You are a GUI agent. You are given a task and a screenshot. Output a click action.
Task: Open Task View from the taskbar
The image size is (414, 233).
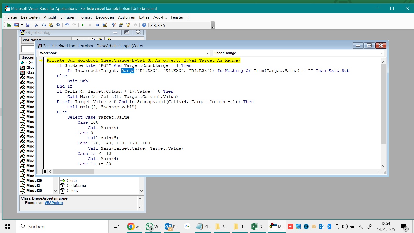[116, 227]
